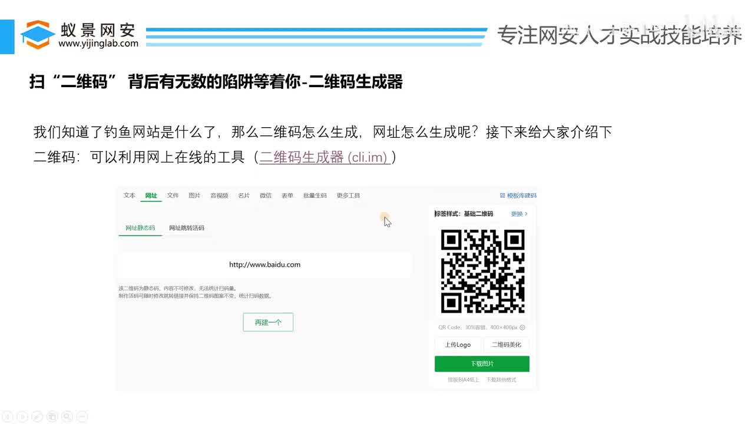The height and width of the screenshot is (424, 754).
Task: Open the 更多工具 menu
Action: click(x=348, y=196)
